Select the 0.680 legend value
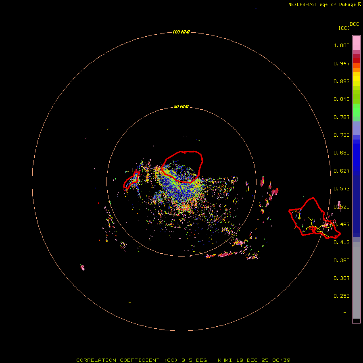The image size is (363, 363). [342, 153]
